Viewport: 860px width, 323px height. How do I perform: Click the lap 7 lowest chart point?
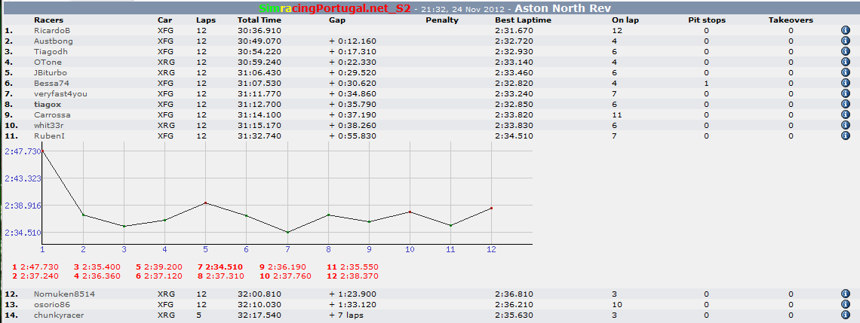pyautogui.click(x=287, y=232)
